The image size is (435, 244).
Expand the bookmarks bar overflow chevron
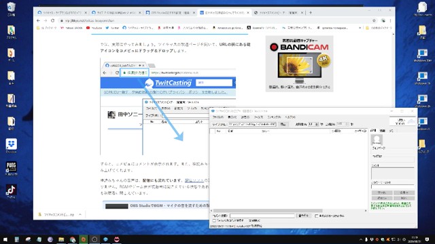(360, 28)
